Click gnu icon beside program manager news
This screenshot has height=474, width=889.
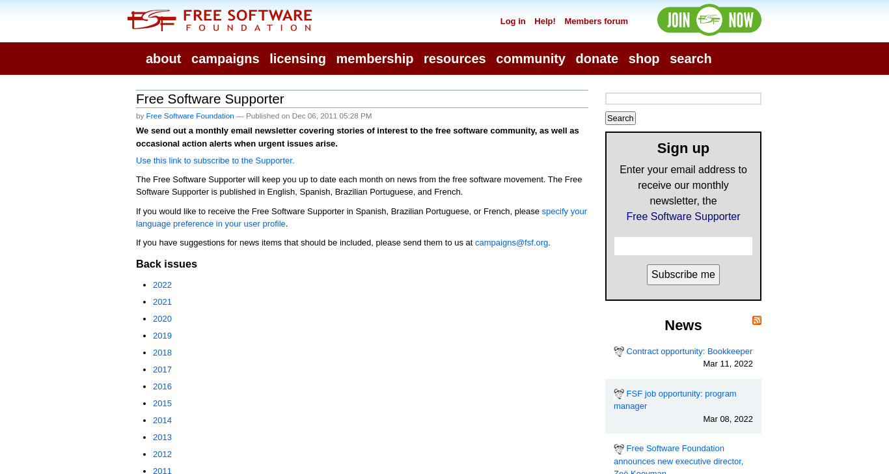(619, 394)
